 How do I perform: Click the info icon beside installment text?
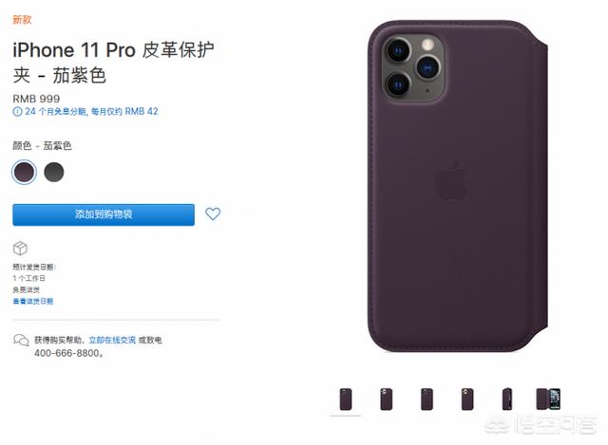[17, 112]
